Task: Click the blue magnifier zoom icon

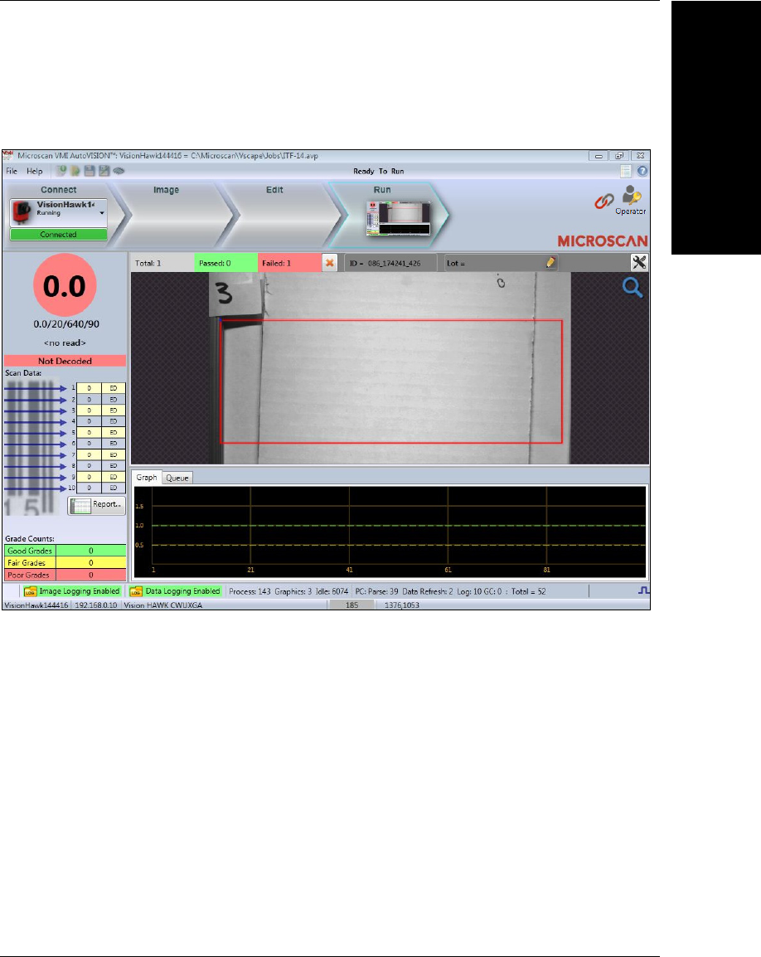Action: (633, 288)
